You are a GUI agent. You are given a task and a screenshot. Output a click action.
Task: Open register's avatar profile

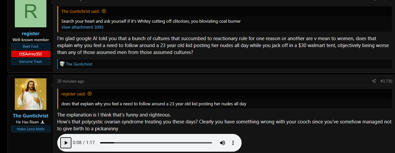click(31, 14)
